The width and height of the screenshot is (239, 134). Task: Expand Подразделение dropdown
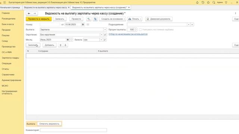pos(189,25)
